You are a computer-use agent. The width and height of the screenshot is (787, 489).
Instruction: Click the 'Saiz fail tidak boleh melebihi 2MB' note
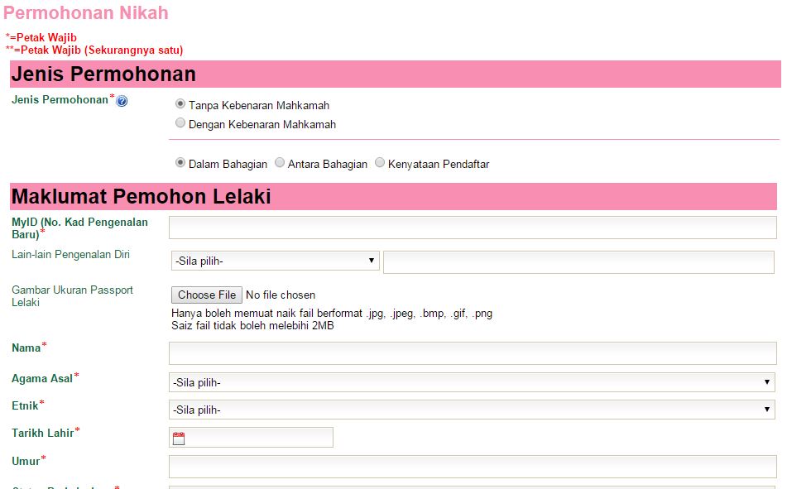pos(252,326)
